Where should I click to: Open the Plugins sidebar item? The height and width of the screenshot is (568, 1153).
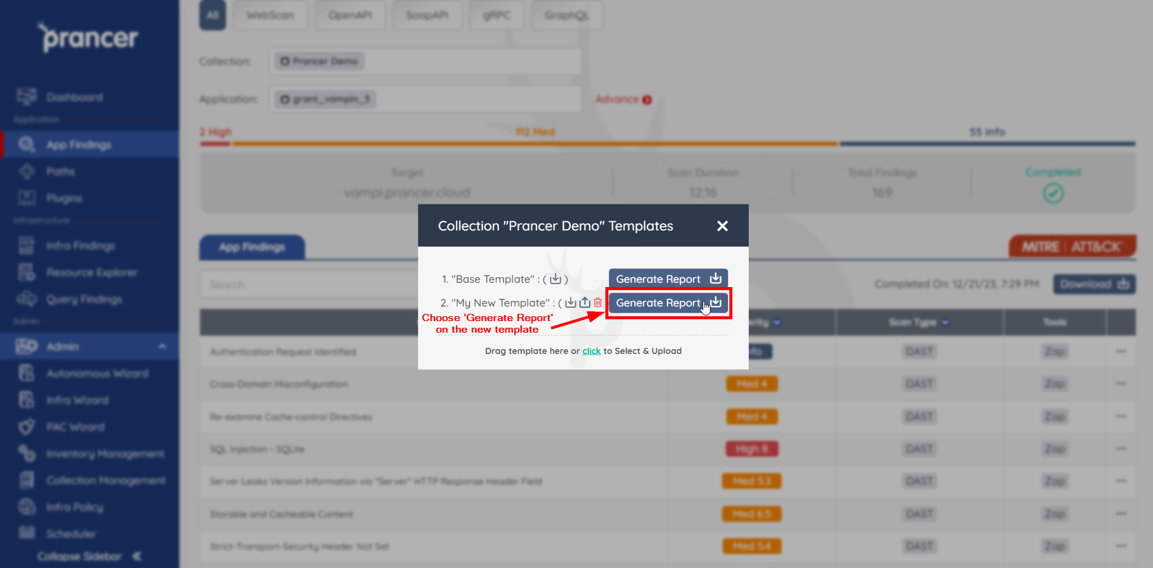pyautogui.click(x=64, y=198)
